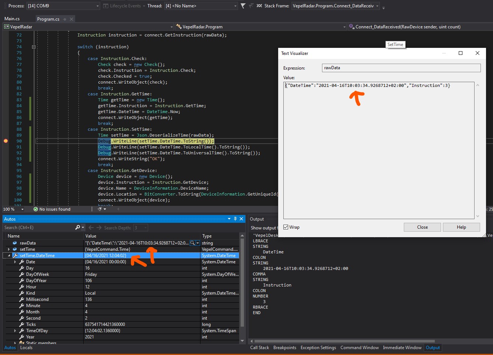Open rawData value with the magnifier visualizer icon
The image size is (493, 355).
(192, 243)
